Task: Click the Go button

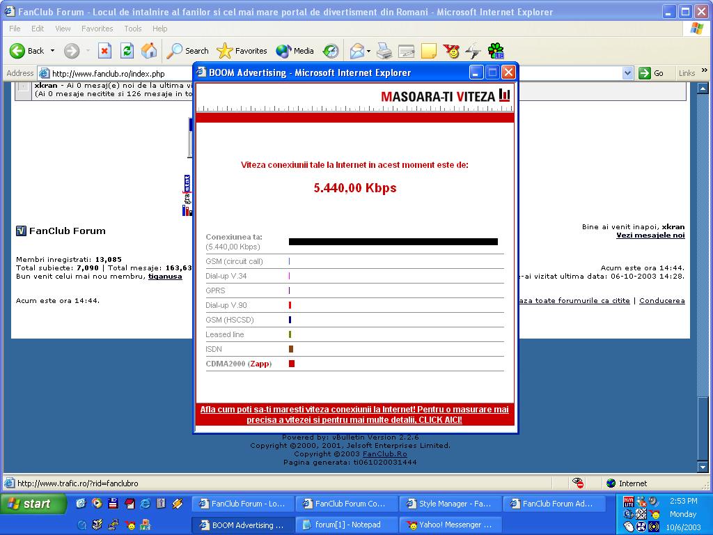Action: 651,73
